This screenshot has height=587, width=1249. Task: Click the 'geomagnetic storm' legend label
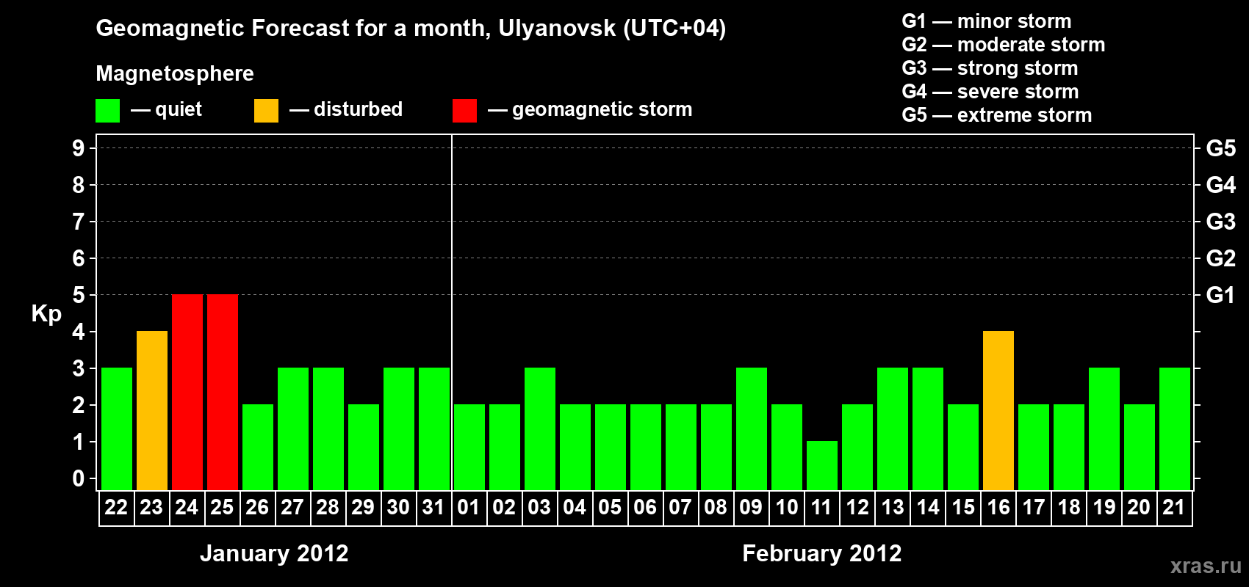(x=602, y=110)
